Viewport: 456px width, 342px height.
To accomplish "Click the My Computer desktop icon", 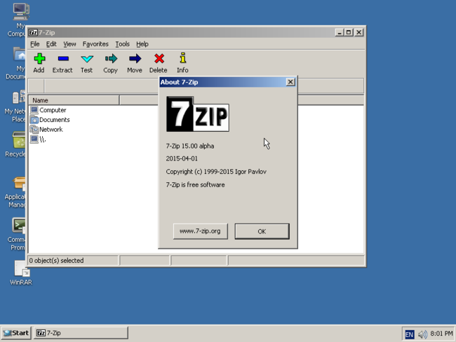I will pos(21,12).
